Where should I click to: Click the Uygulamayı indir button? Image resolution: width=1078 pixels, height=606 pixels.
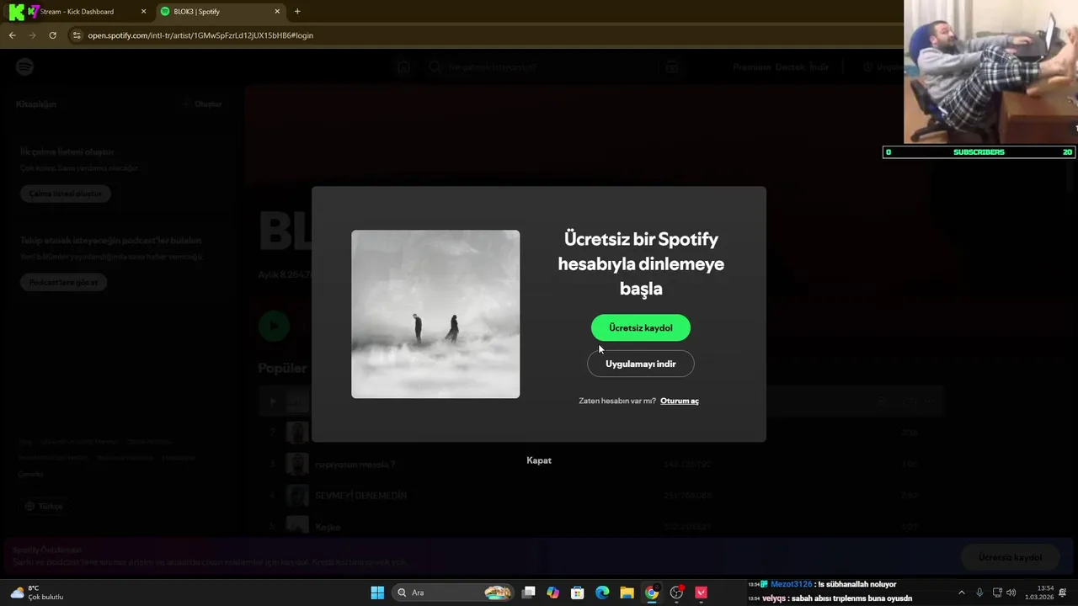click(x=640, y=364)
